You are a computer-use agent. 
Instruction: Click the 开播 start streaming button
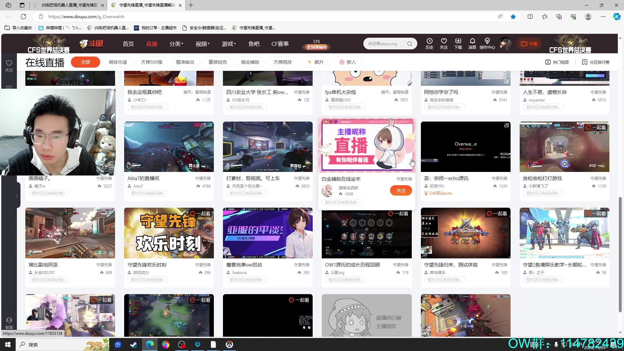529,44
